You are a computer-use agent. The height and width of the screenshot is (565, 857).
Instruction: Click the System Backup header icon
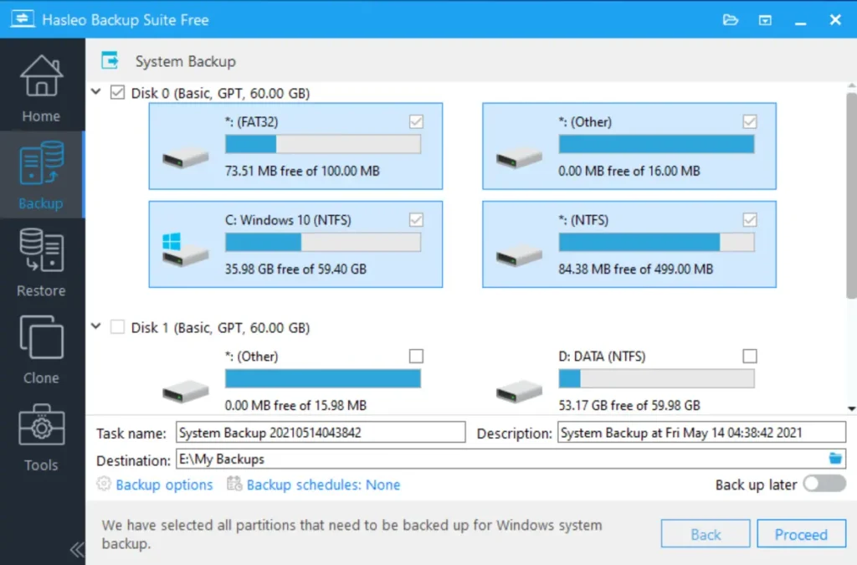click(110, 59)
